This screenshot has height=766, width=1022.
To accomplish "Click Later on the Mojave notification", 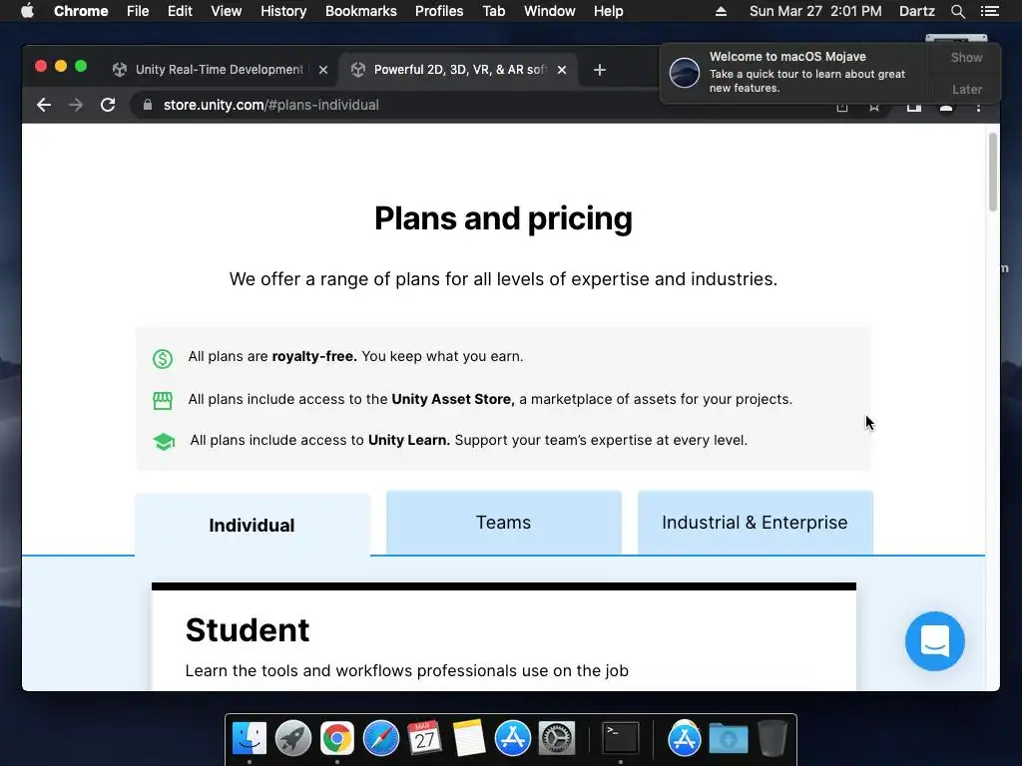I will [x=966, y=89].
